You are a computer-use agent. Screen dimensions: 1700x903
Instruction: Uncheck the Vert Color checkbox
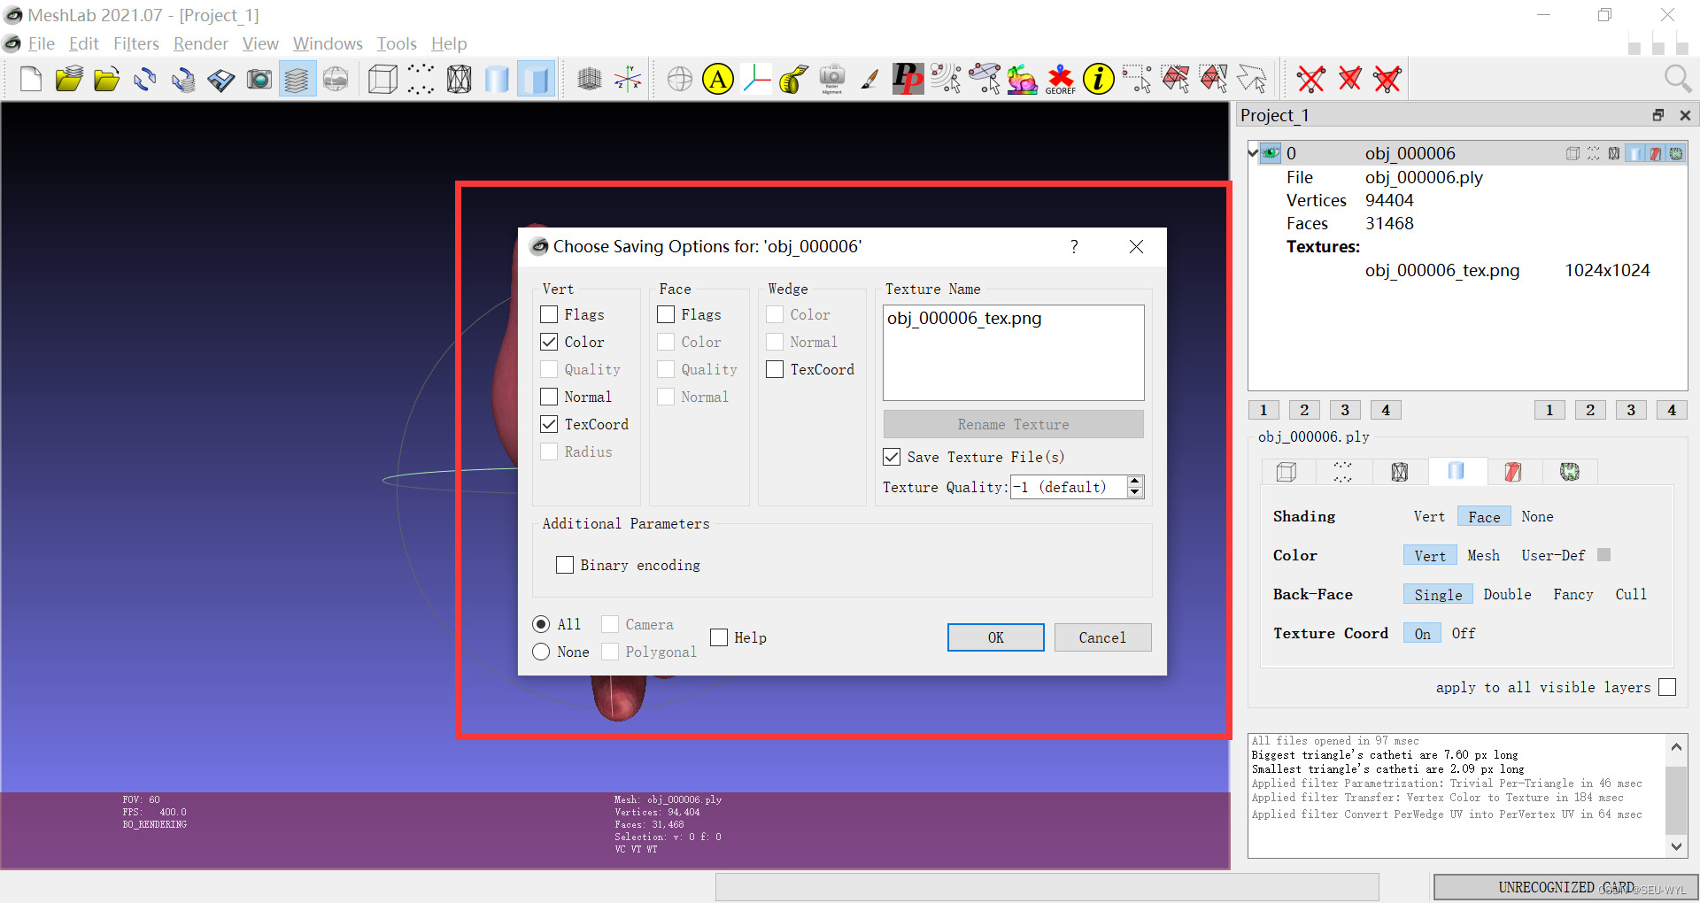point(549,342)
